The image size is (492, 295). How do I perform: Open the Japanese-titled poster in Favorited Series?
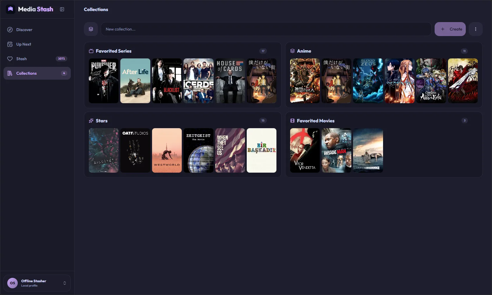click(262, 81)
